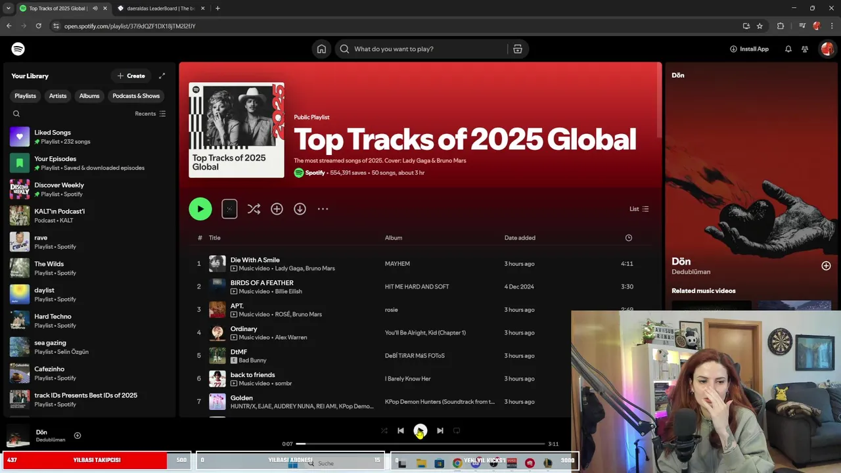
Task: Open Friend Activity icon
Action: pyautogui.click(x=805, y=49)
